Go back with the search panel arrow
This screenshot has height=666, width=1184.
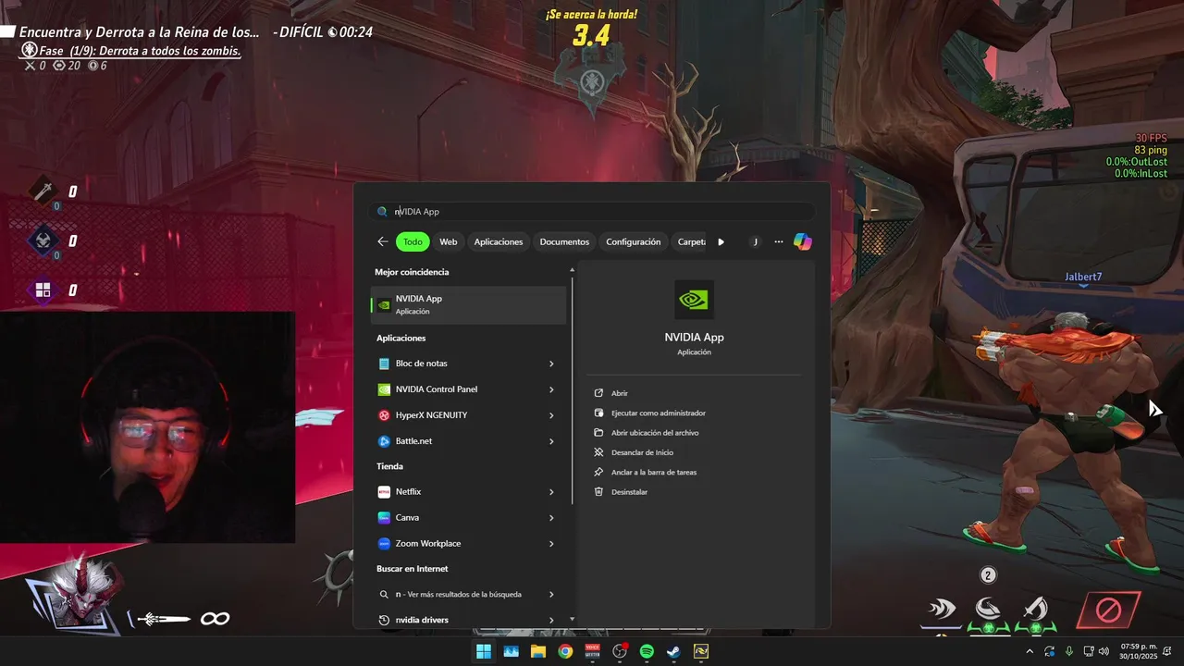(x=383, y=241)
